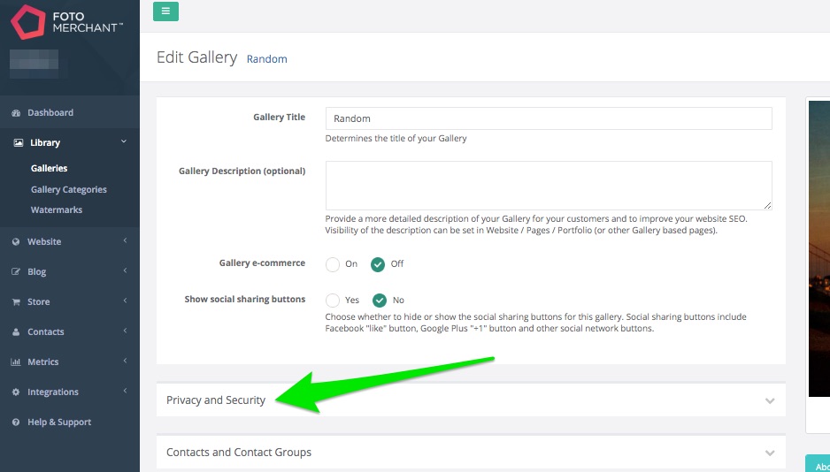The width and height of the screenshot is (830, 472).
Task: Click the Metrics bar chart icon
Action: 16,362
